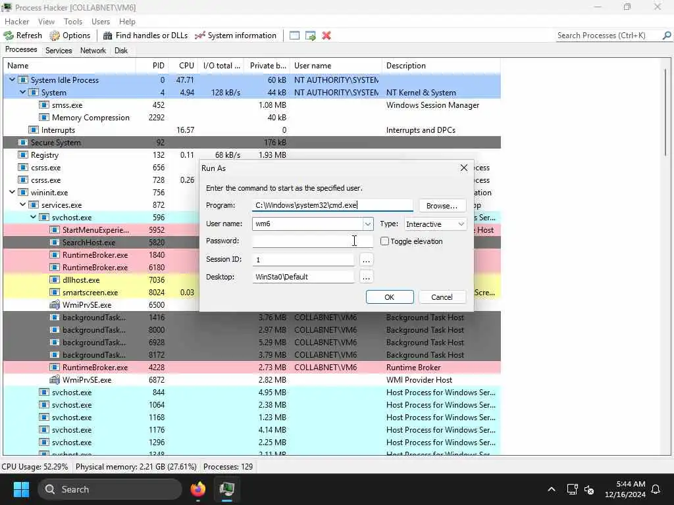
Task: Click the process list vertical scrollbar
Action: coord(665,112)
